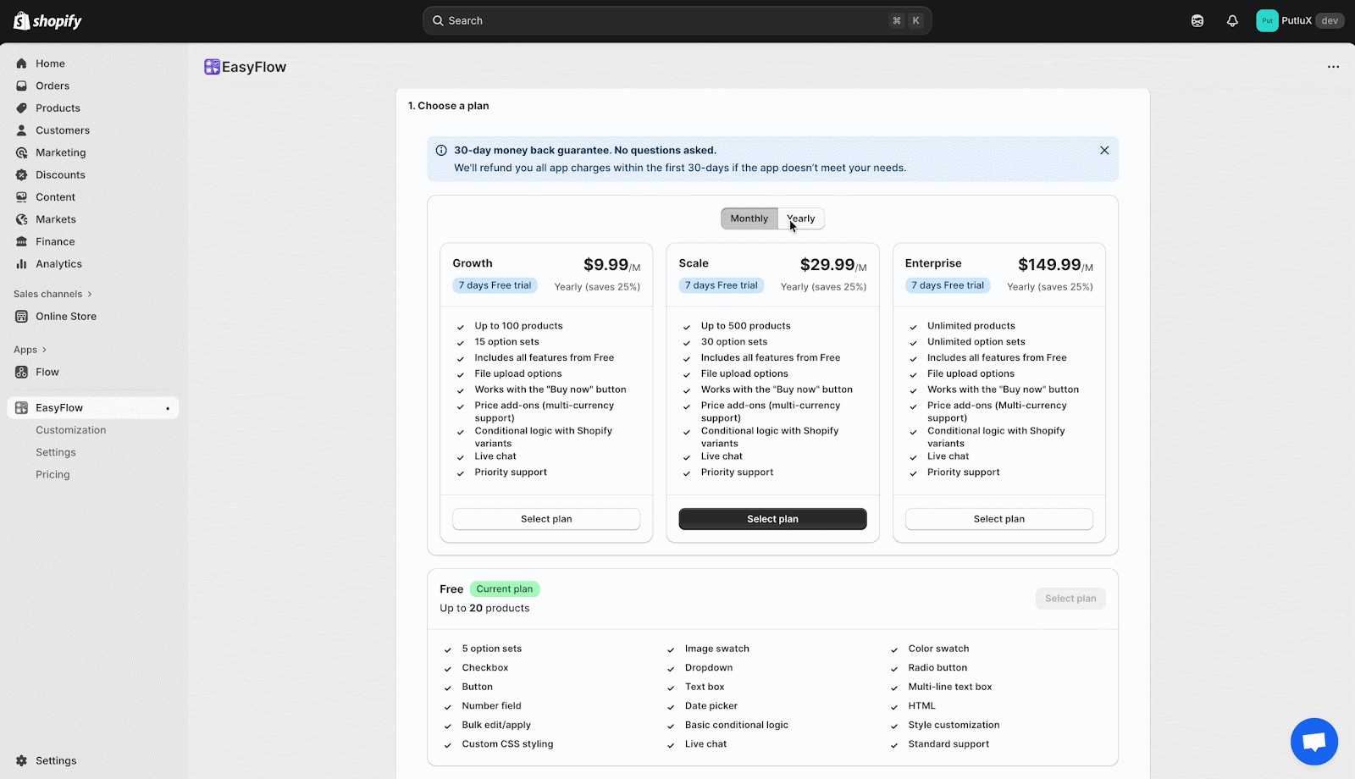
Task: Open the Discounts section
Action: click(x=59, y=174)
